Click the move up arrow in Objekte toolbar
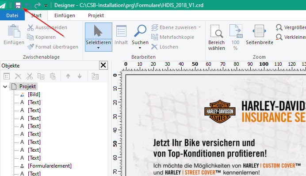This screenshot has width=306, height=176. pos(68,76)
